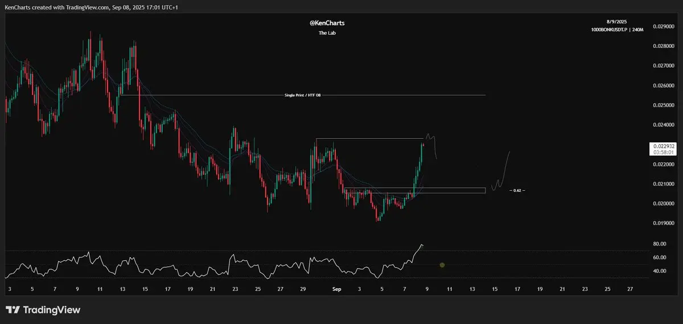Click 'The Lab' subtitle text
The height and width of the screenshot is (324, 683).
[x=326, y=33]
